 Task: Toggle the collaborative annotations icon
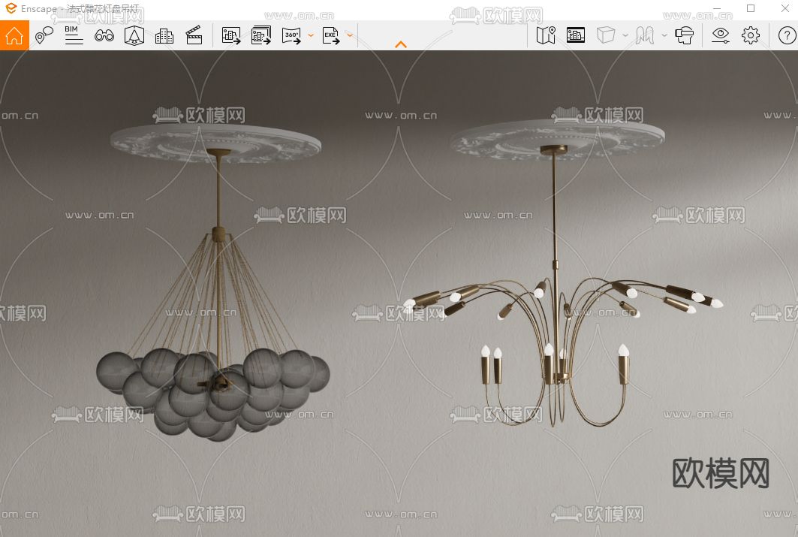(x=645, y=35)
